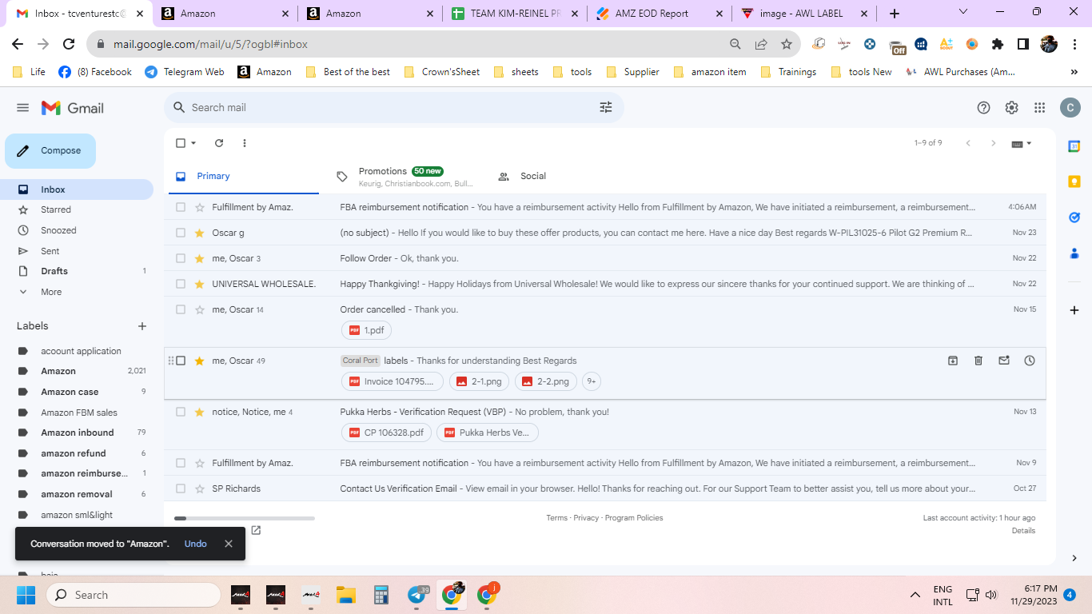Open Gmail search options filter icon
The width and height of the screenshot is (1092, 614).
[606, 107]
